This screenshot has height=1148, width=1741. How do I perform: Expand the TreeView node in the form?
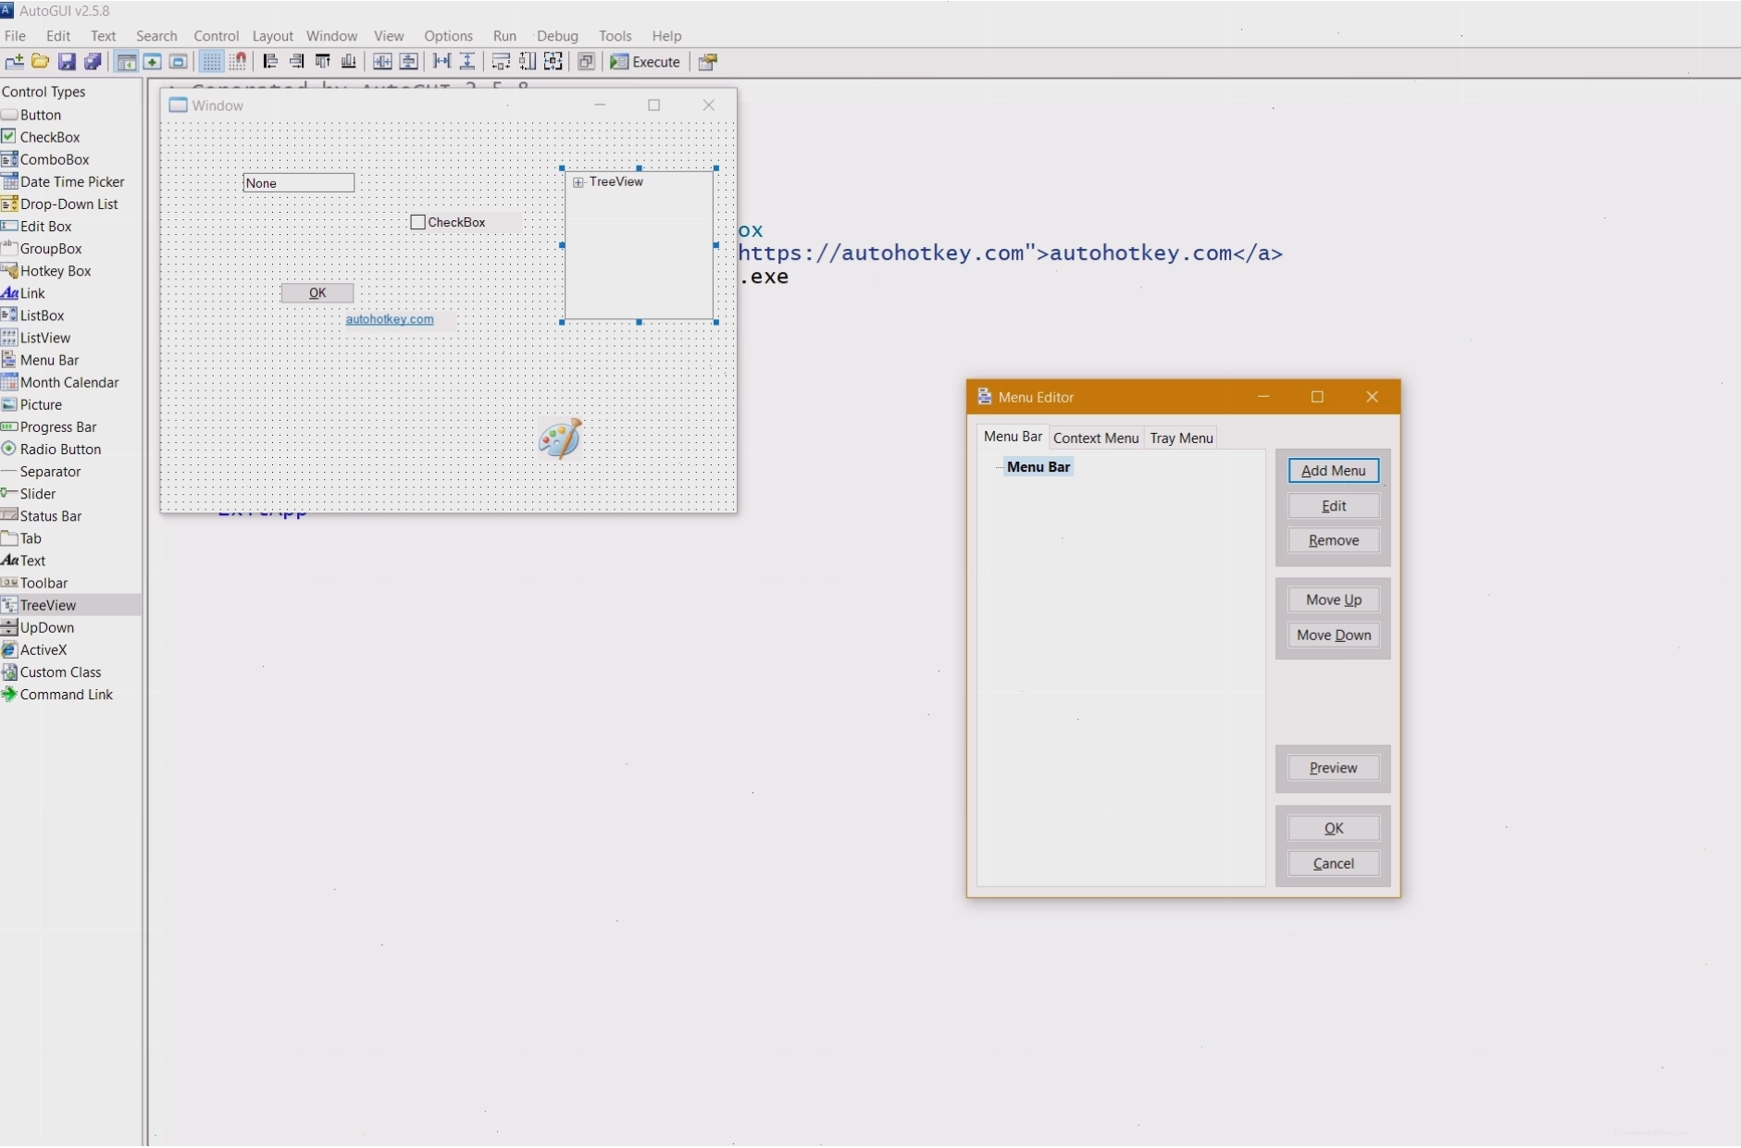click(578, 182)
